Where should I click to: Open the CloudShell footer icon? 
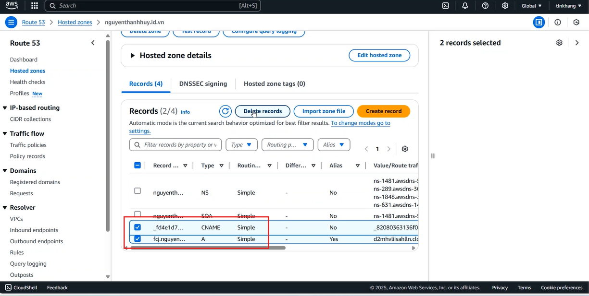click(8, 287)
